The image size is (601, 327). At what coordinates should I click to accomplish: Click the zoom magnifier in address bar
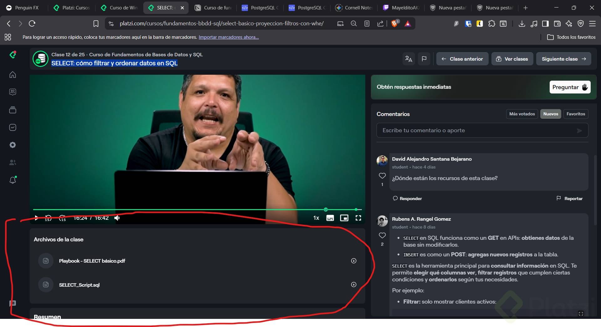tap(354, 23)
